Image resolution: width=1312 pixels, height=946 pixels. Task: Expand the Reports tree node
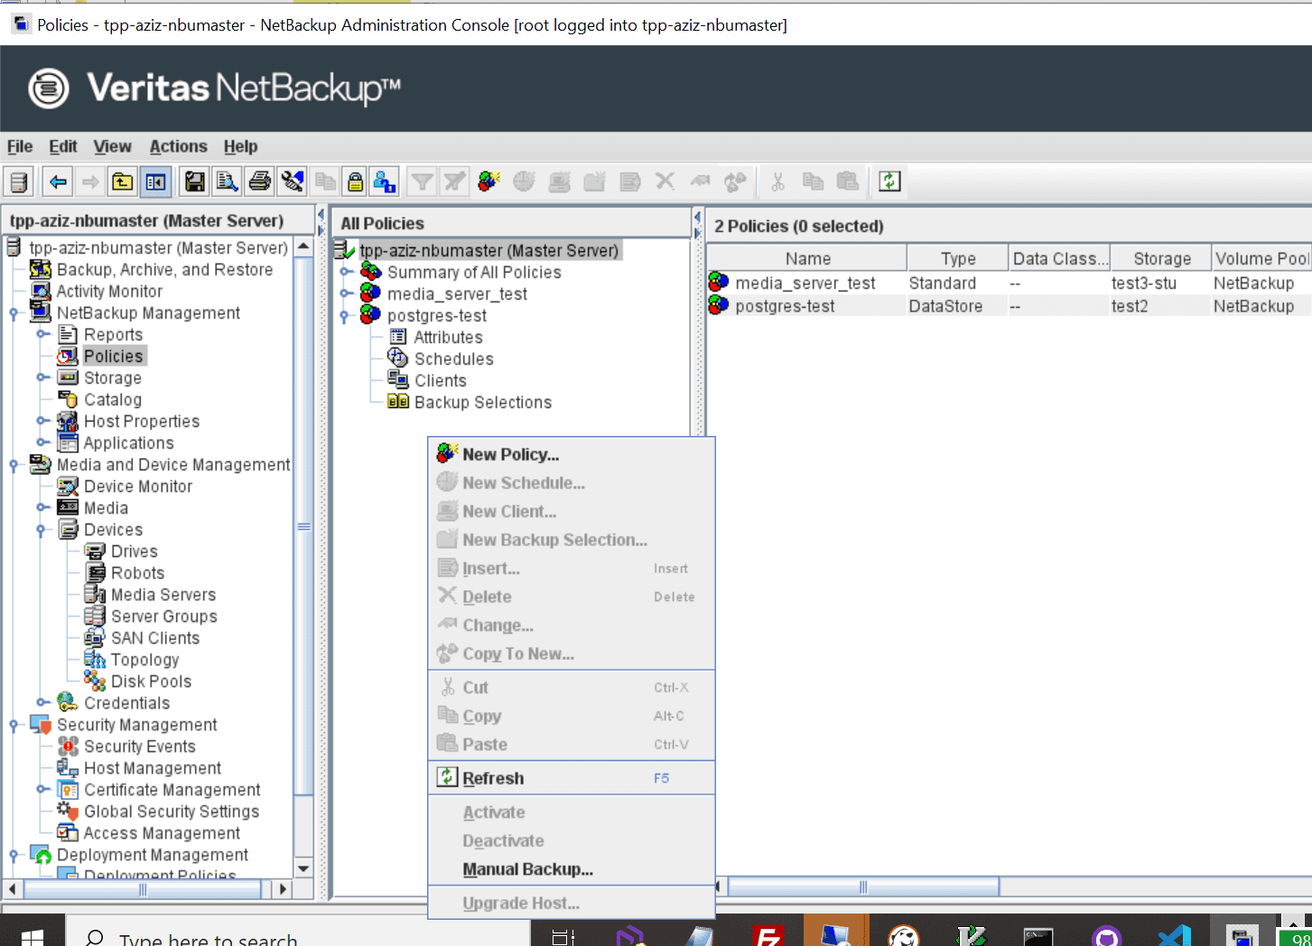click(x=42, y=334)
